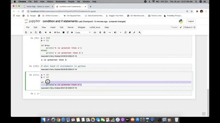Image resolution: width=220 pixels, height=123 pixels.
Task: Run the selected cell
Action: click(57, 32)
